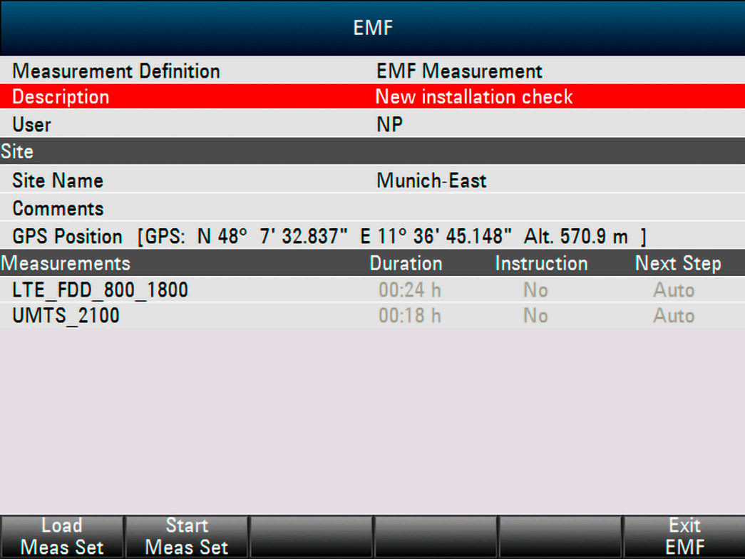Click Instruction 'No' in LTE_FDD_800_1800 row
Image resolution: width=745 pixels, height=559 pixels.
[x=535, y=290]
